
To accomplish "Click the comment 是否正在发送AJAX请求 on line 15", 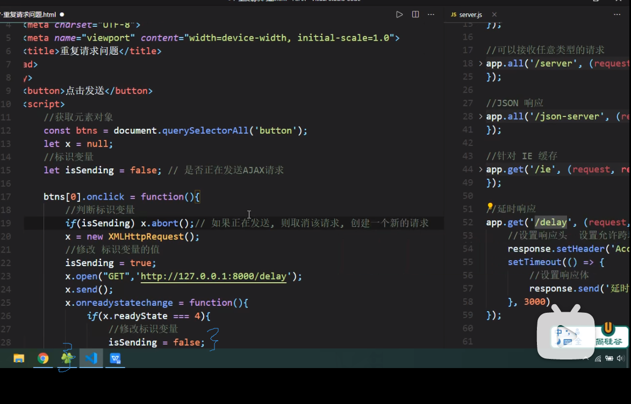I will click(x=234, y=170).
